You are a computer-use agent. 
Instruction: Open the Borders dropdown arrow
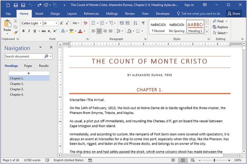click(x=142, y=31)
